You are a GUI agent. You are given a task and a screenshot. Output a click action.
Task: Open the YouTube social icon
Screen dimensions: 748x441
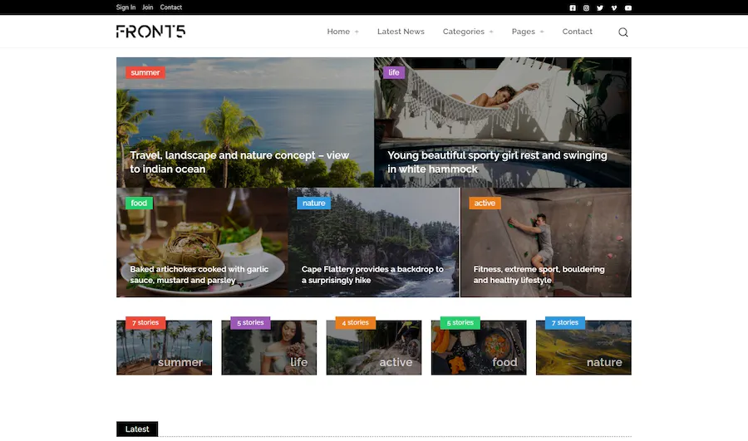628,7
